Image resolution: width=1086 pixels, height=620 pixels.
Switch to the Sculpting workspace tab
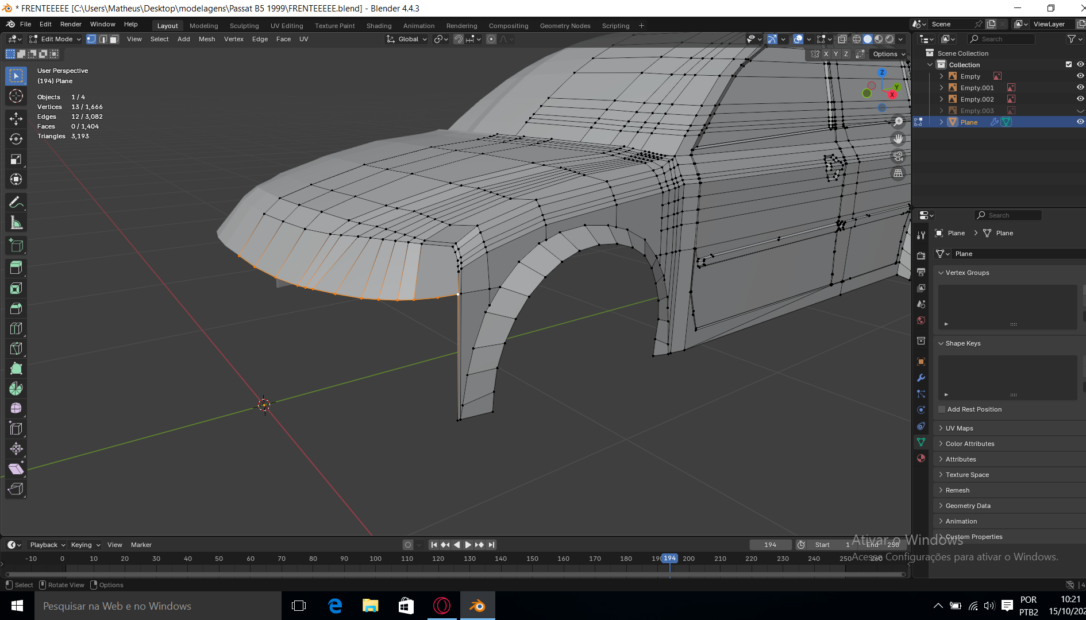click(244, 26)
